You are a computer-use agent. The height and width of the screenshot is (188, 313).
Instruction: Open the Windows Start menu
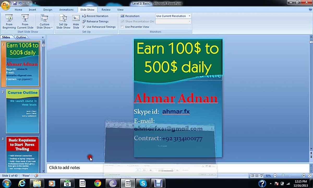click(6, 183)
